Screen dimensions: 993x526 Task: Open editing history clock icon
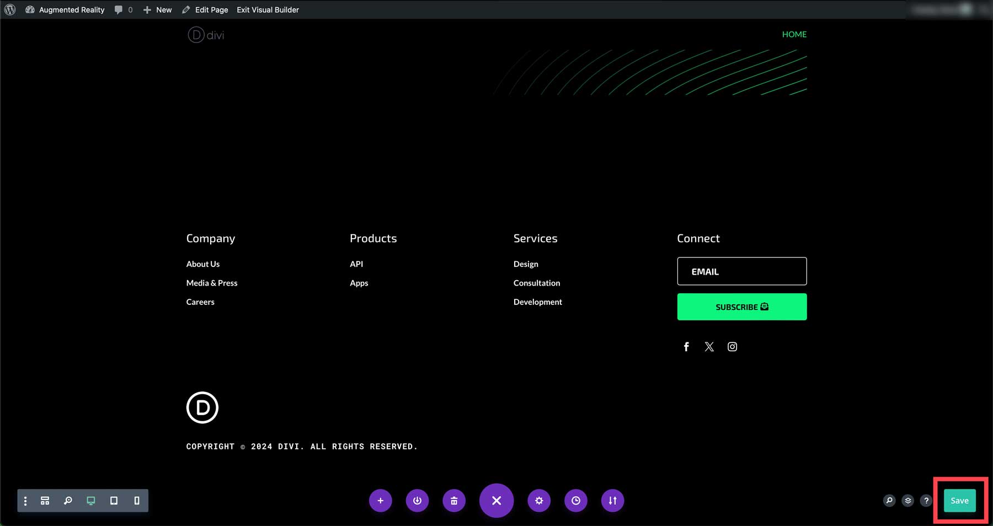(x=575, y=501)
